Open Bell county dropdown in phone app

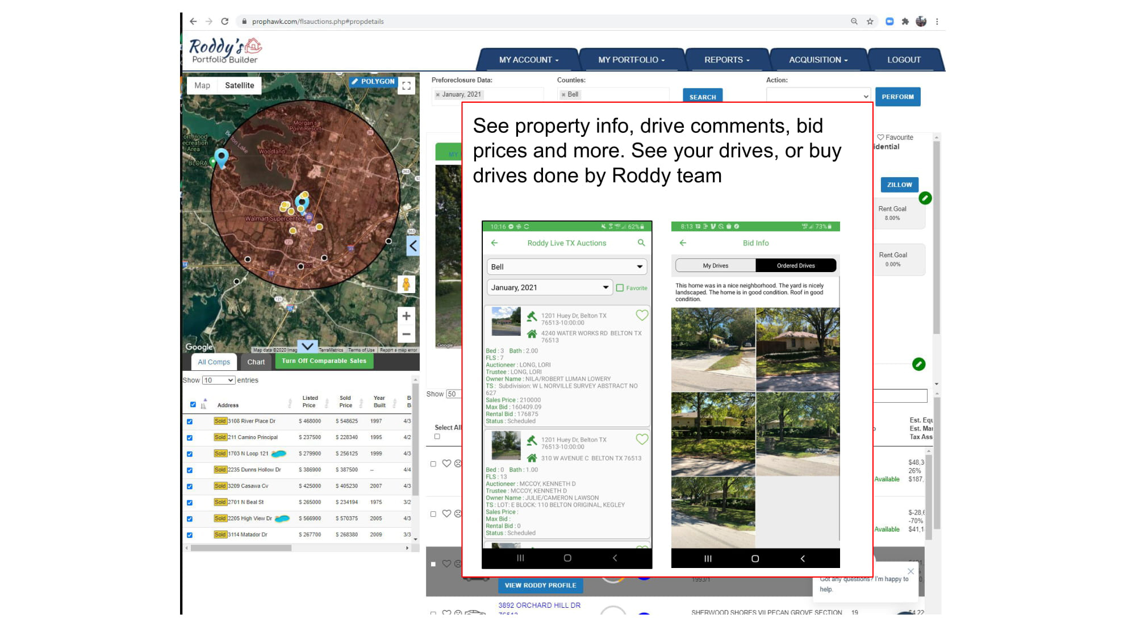(567, 267)
